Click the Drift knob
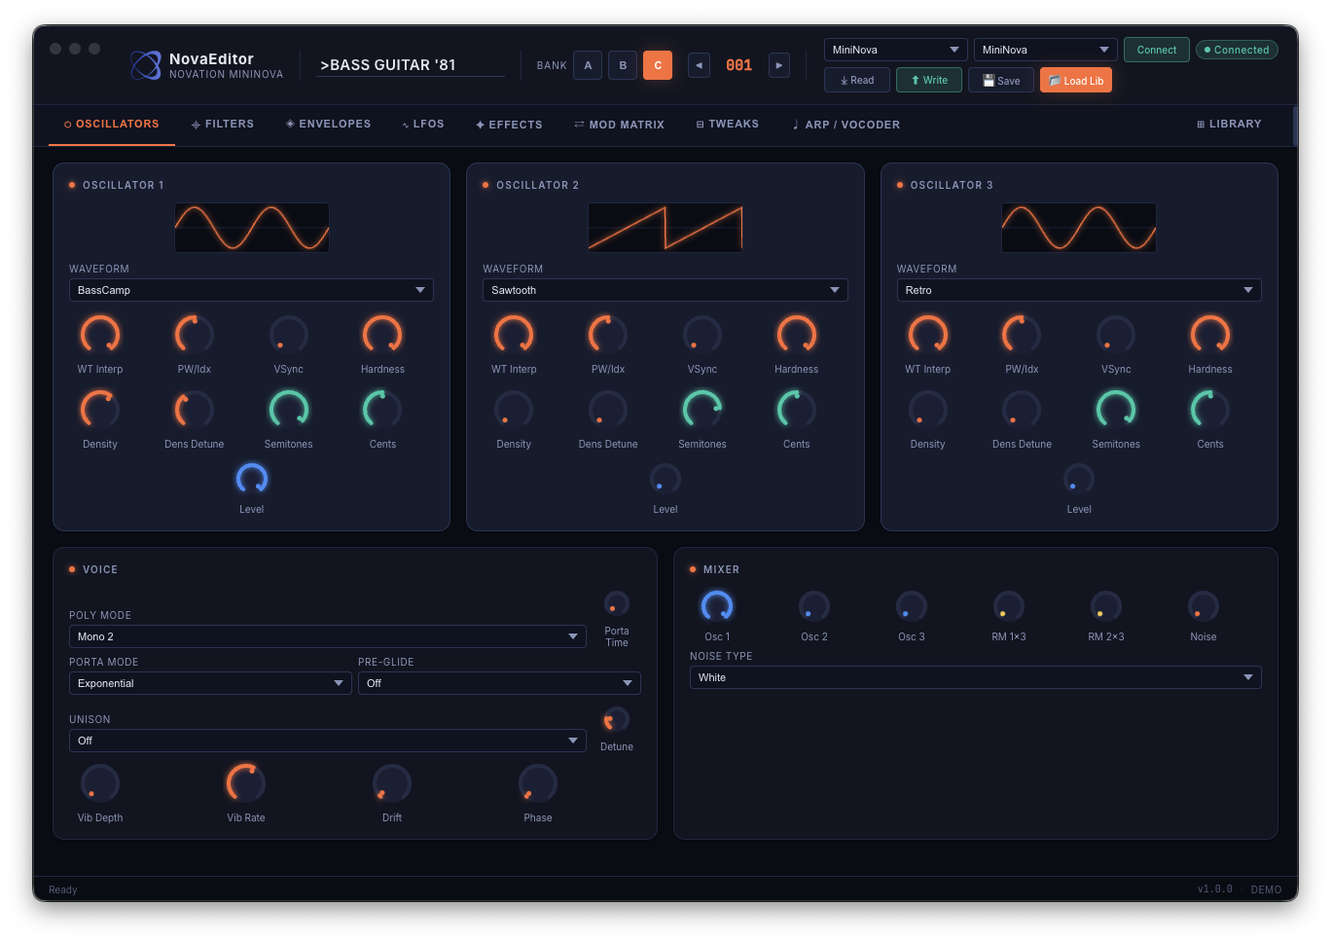Viewport: 1331px width, 942px height. click(392, 783)
